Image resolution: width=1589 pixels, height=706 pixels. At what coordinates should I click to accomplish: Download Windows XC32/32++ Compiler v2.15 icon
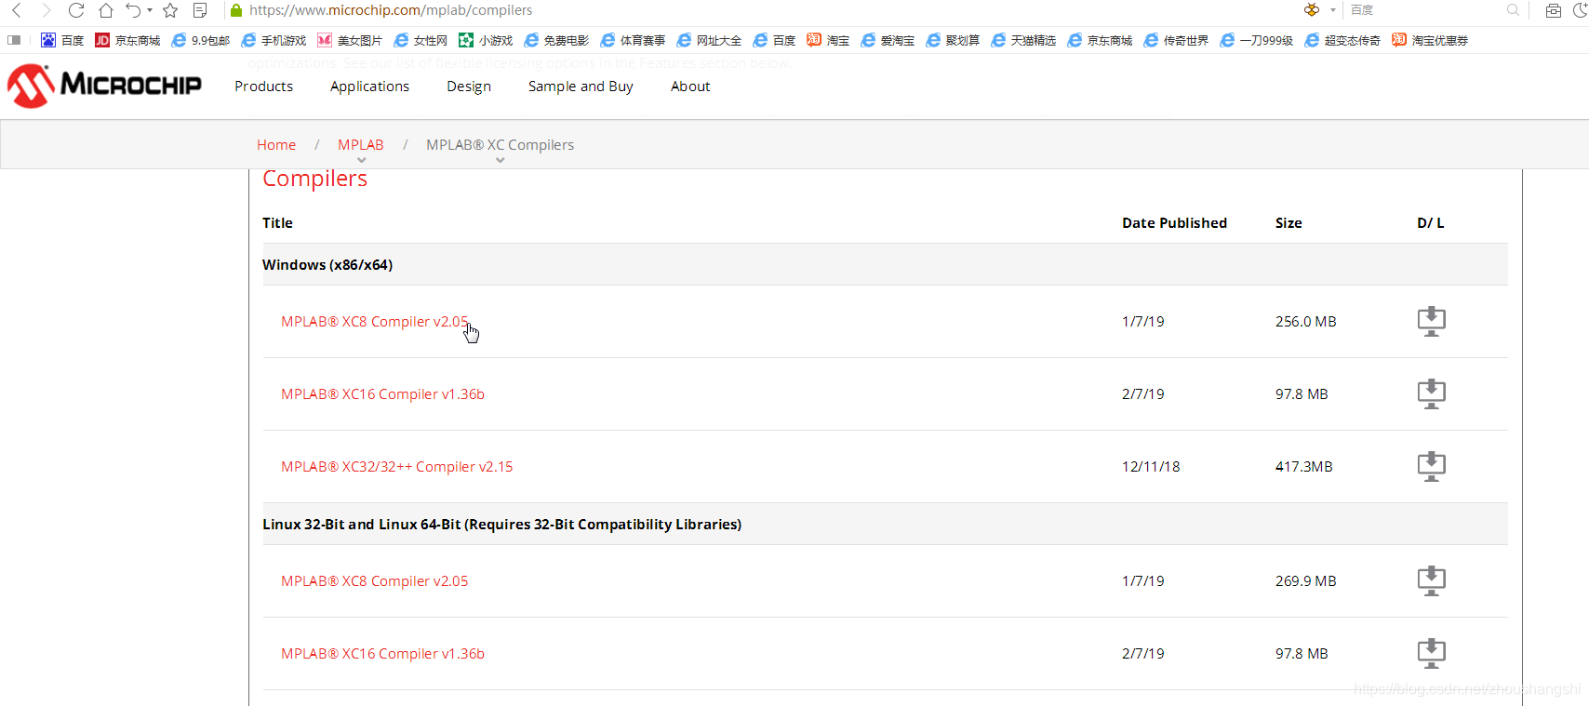click(1431, 466)
